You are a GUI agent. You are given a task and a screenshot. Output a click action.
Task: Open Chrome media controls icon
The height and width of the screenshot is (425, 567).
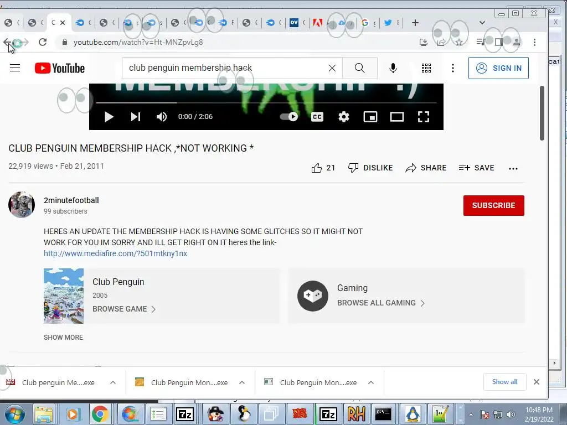click(x=481, y=42)
